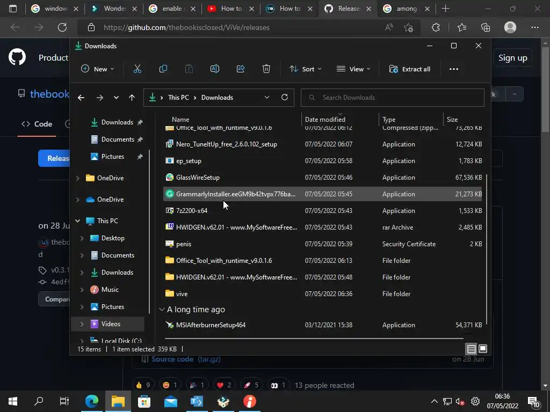Collapse the 'A long time ago' group
Image resolution: width=550 pixels, height=412 pixels.
point(162,310)
